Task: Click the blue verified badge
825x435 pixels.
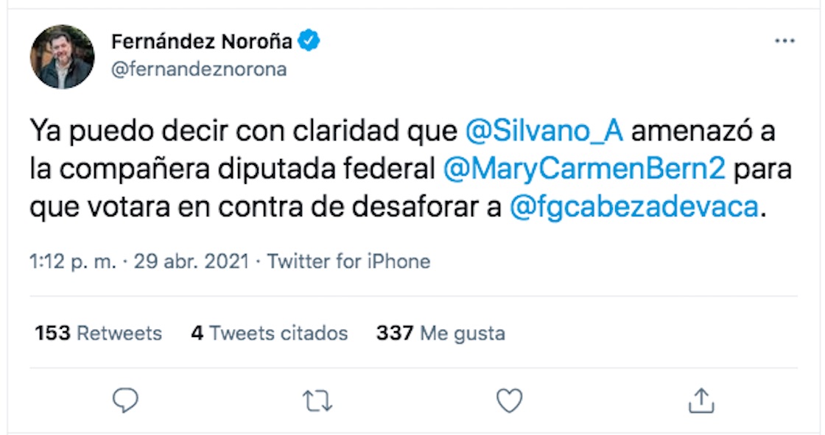Action: [309, 42]
